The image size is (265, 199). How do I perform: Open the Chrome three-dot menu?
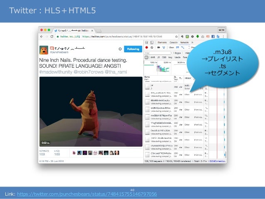click(x=223, y=37)
